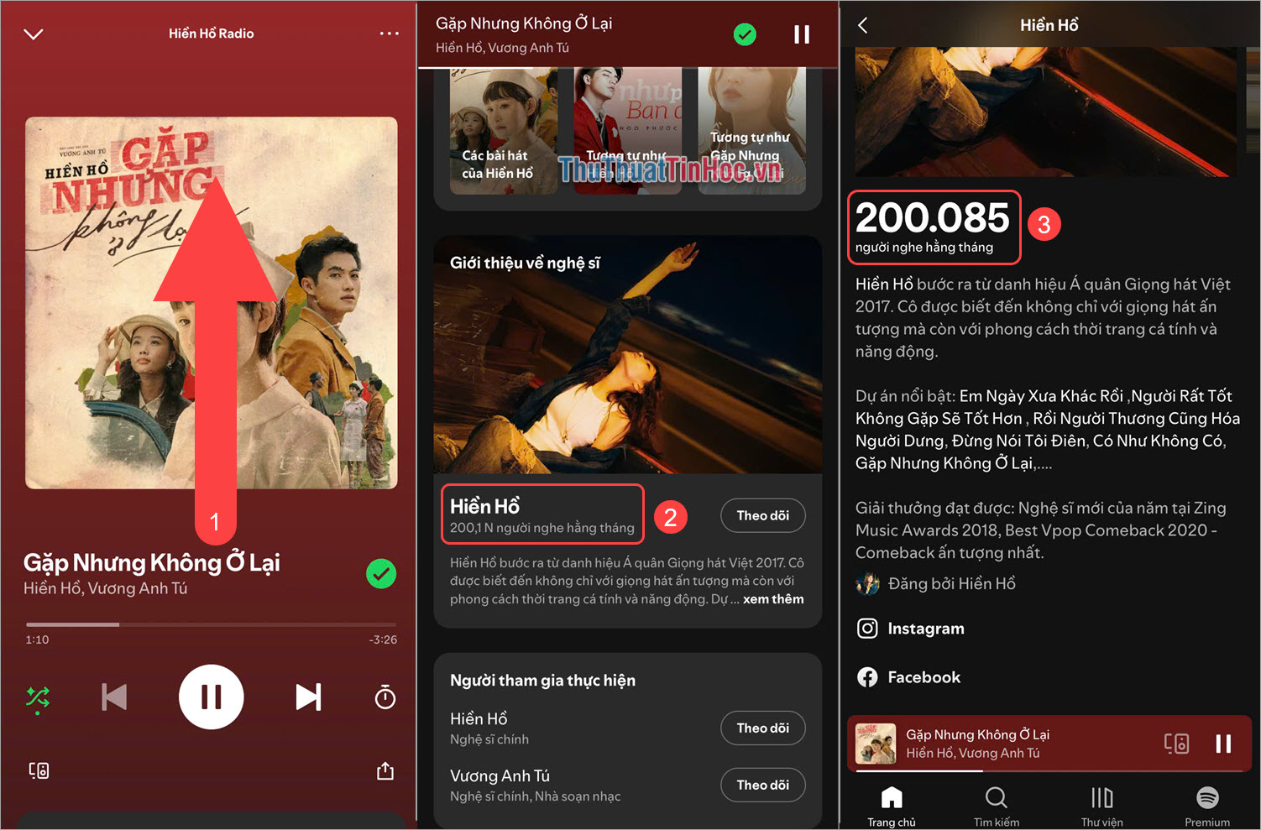Screen dimensions: 1261x830
Task: Skip to the next track
Action: [x=308, y=697]
